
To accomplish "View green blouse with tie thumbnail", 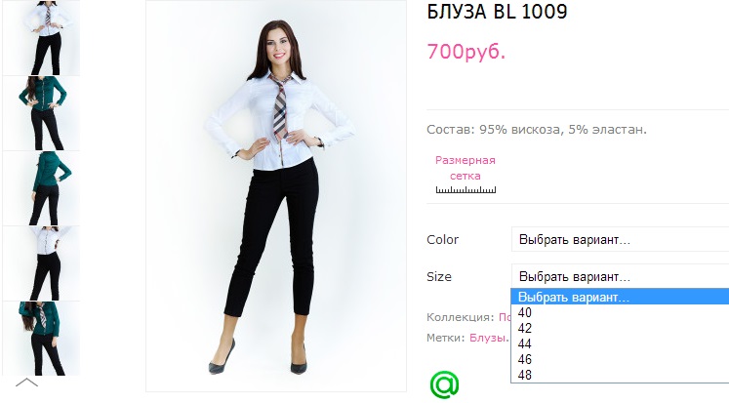I will [x=41, y=339].
